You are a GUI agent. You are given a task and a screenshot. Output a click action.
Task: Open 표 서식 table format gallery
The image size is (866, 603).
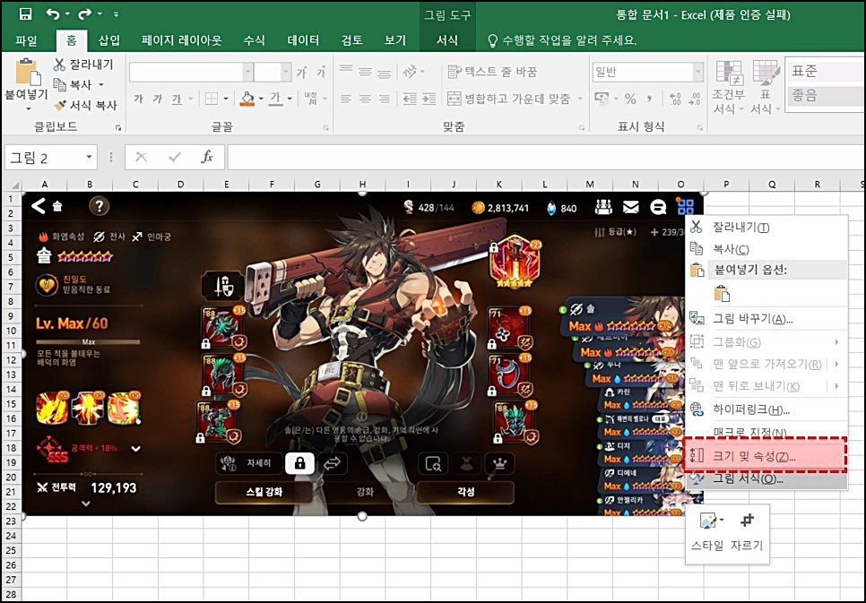pyautogui.click(x=766, y=87)
